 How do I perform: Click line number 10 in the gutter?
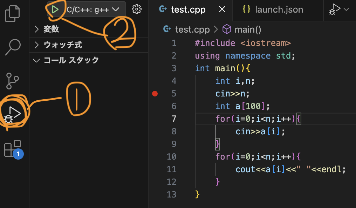point(172,156)
